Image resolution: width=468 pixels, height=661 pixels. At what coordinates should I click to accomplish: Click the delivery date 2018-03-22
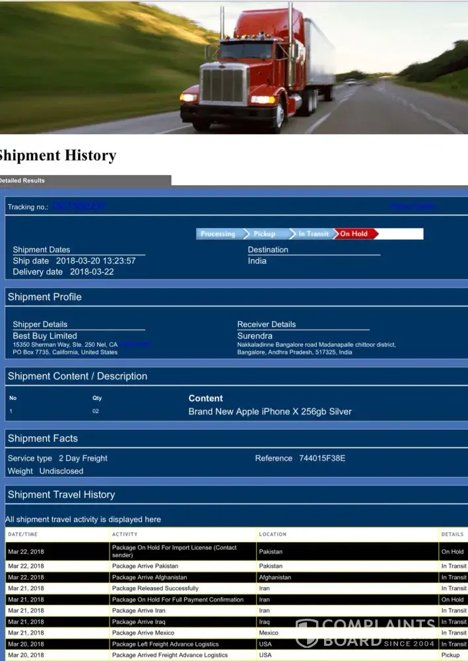pyautogui.click(x=92, y=272)
